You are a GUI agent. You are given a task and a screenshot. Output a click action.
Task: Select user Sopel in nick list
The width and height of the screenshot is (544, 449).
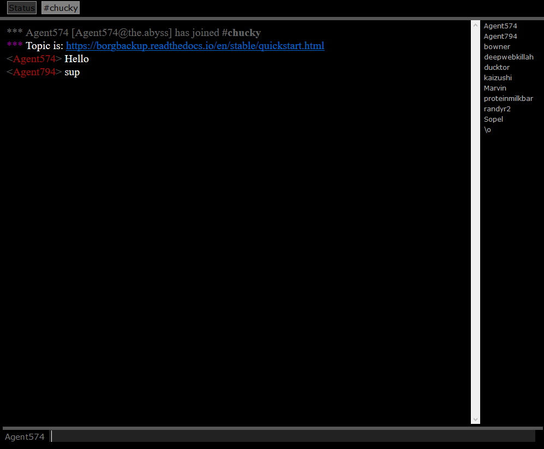point(493,119)
